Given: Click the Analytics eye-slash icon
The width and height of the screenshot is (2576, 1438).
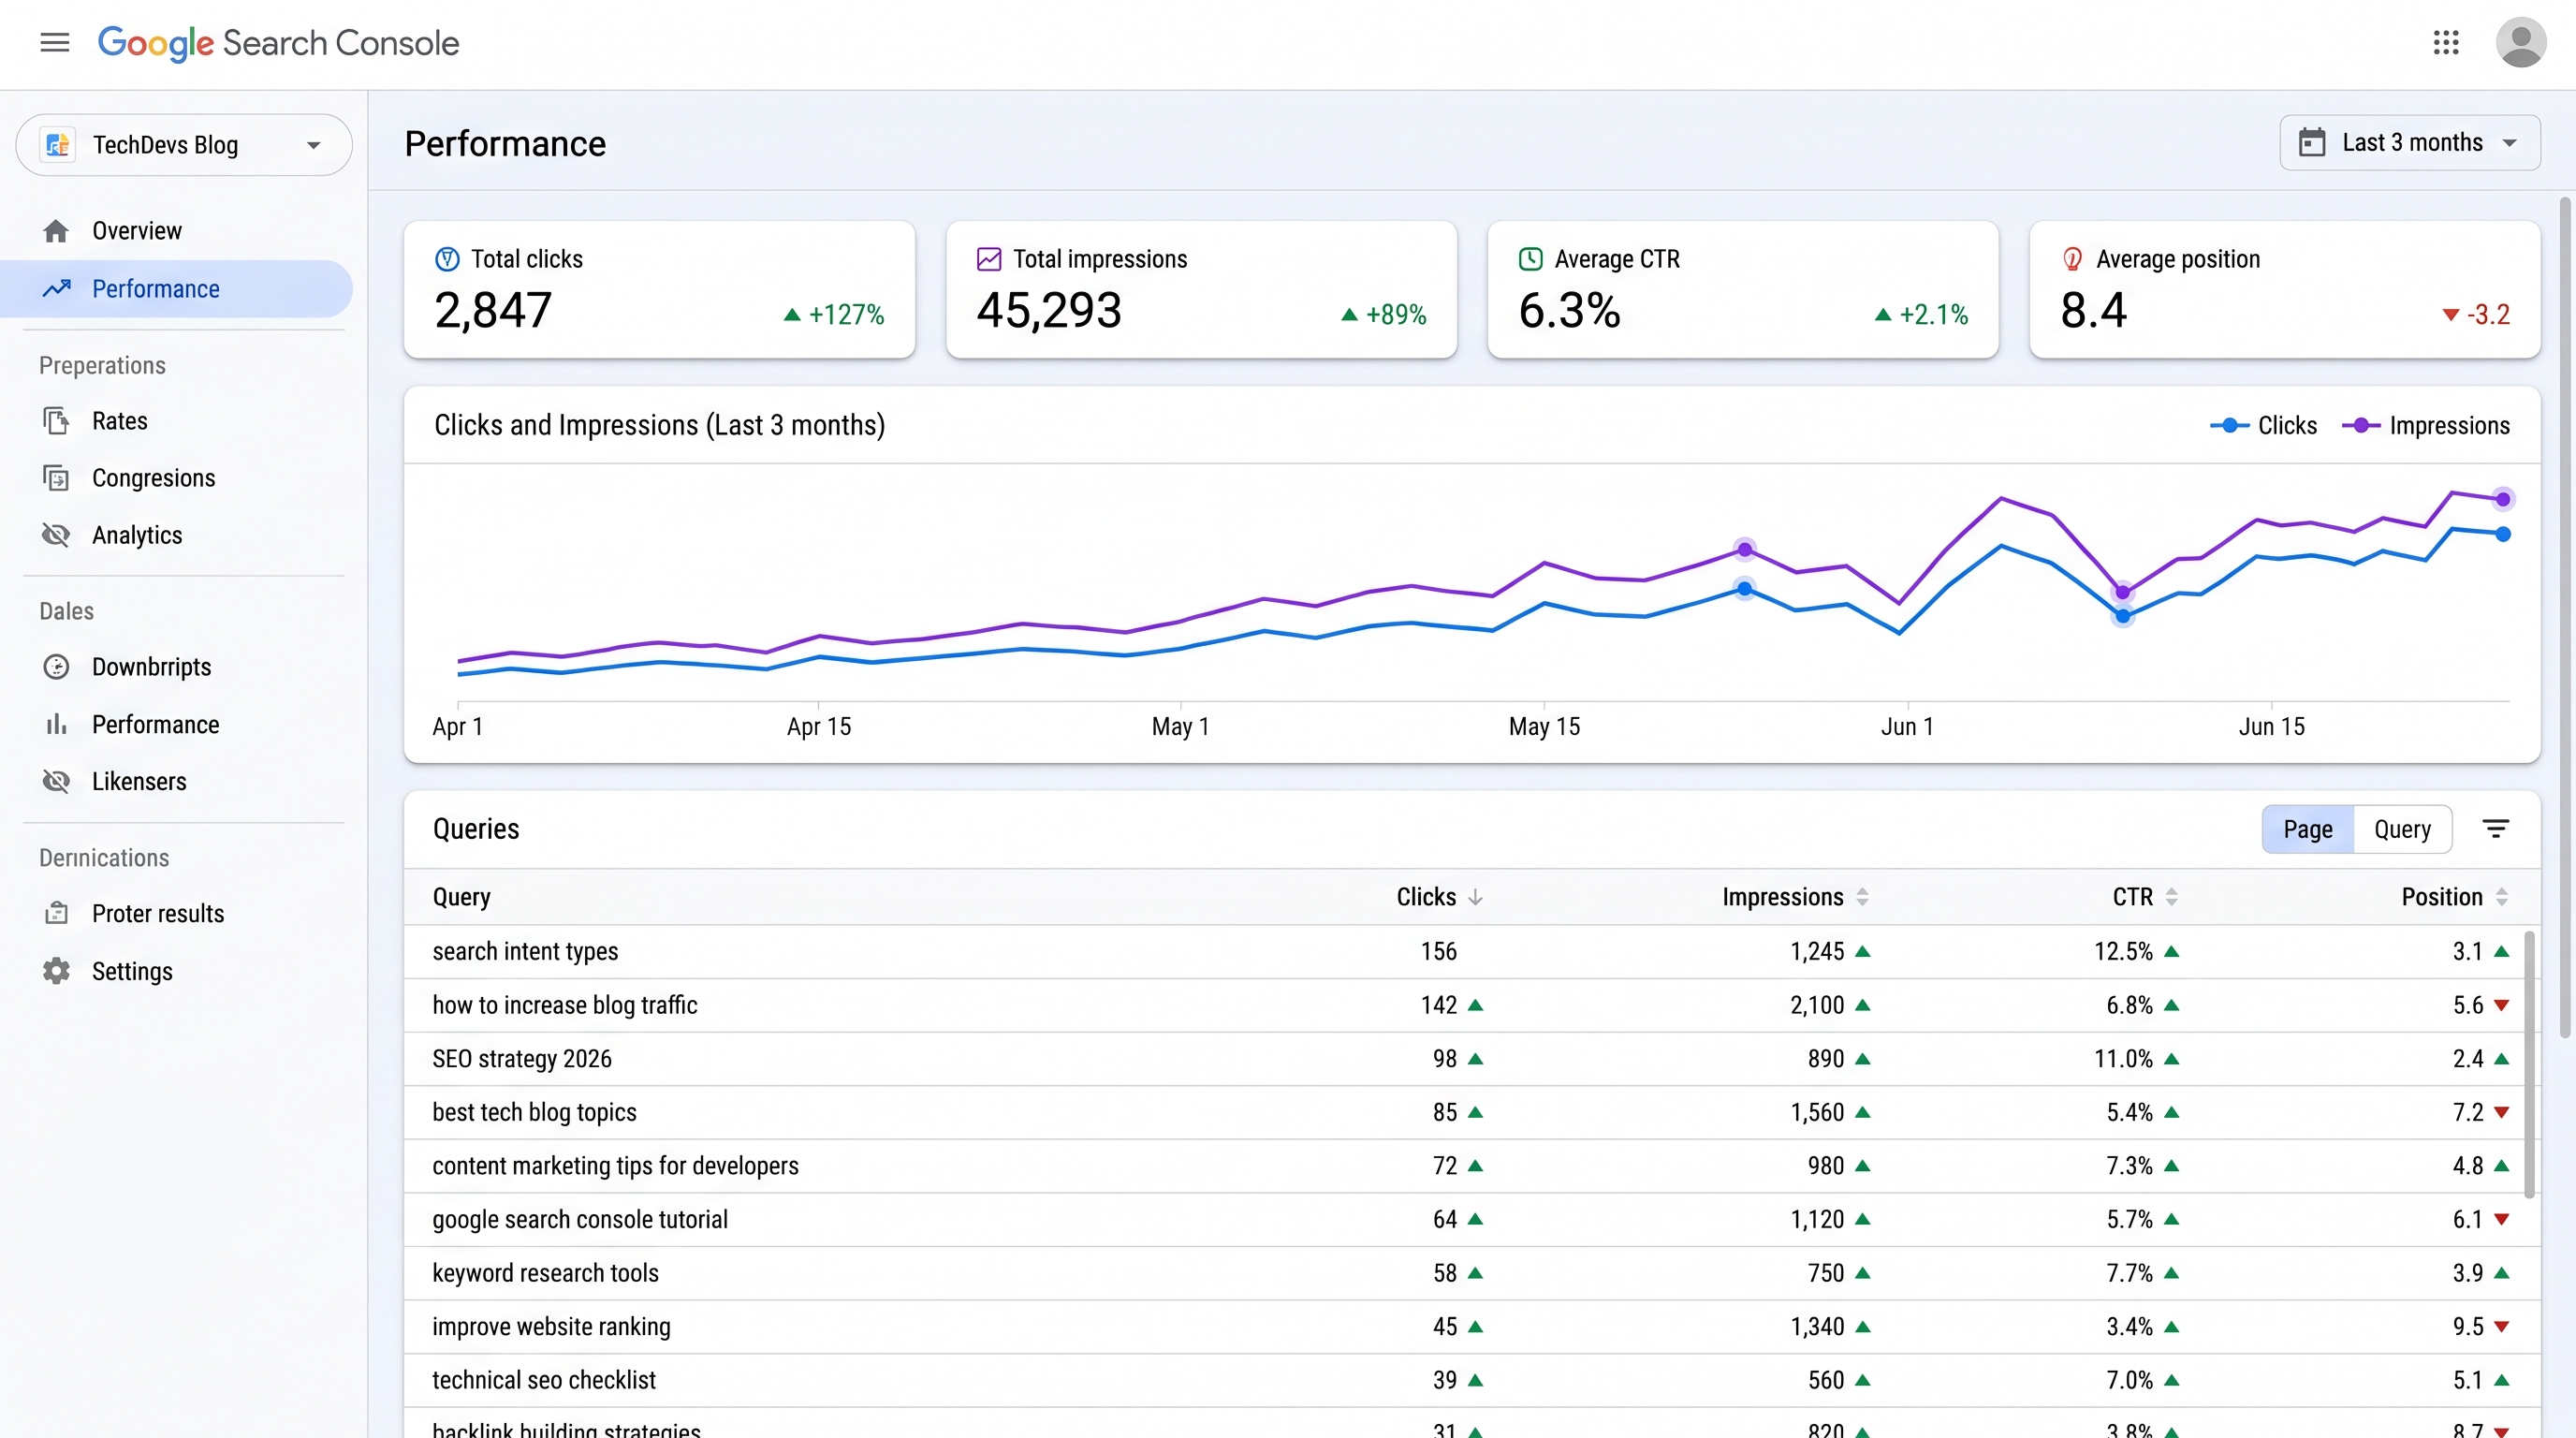Looking at the screenshot, I should coord(56,535).
